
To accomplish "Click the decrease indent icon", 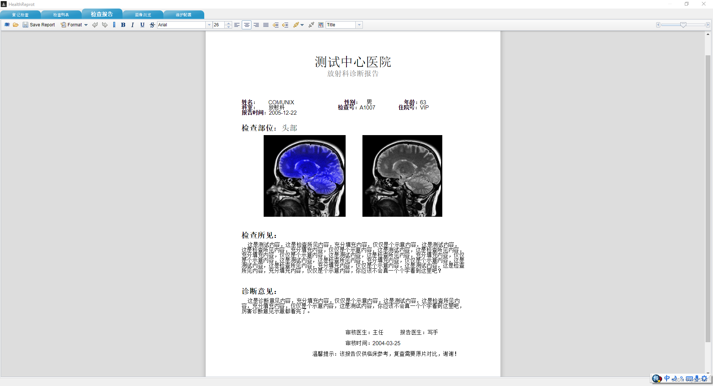I will (x=276, y=24).
